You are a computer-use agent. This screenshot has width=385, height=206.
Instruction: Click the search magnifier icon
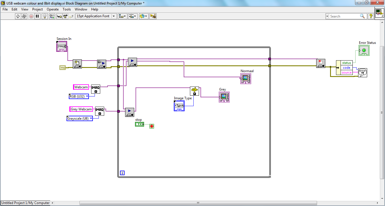click(362, 16)
